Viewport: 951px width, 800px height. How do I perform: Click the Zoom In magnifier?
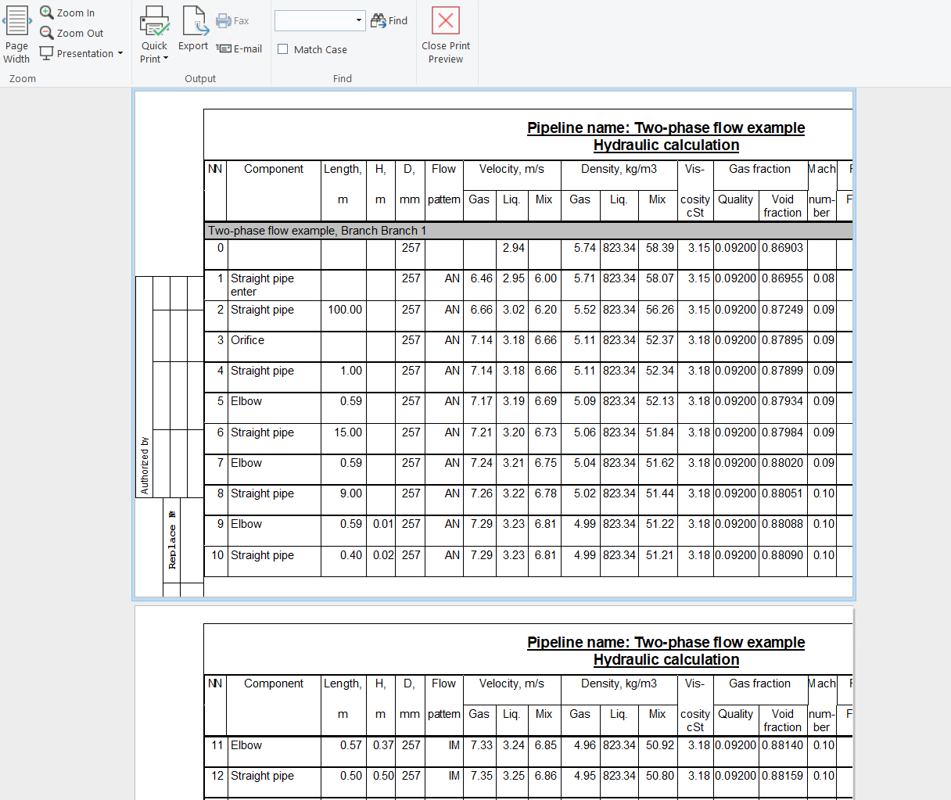point(47,13)
